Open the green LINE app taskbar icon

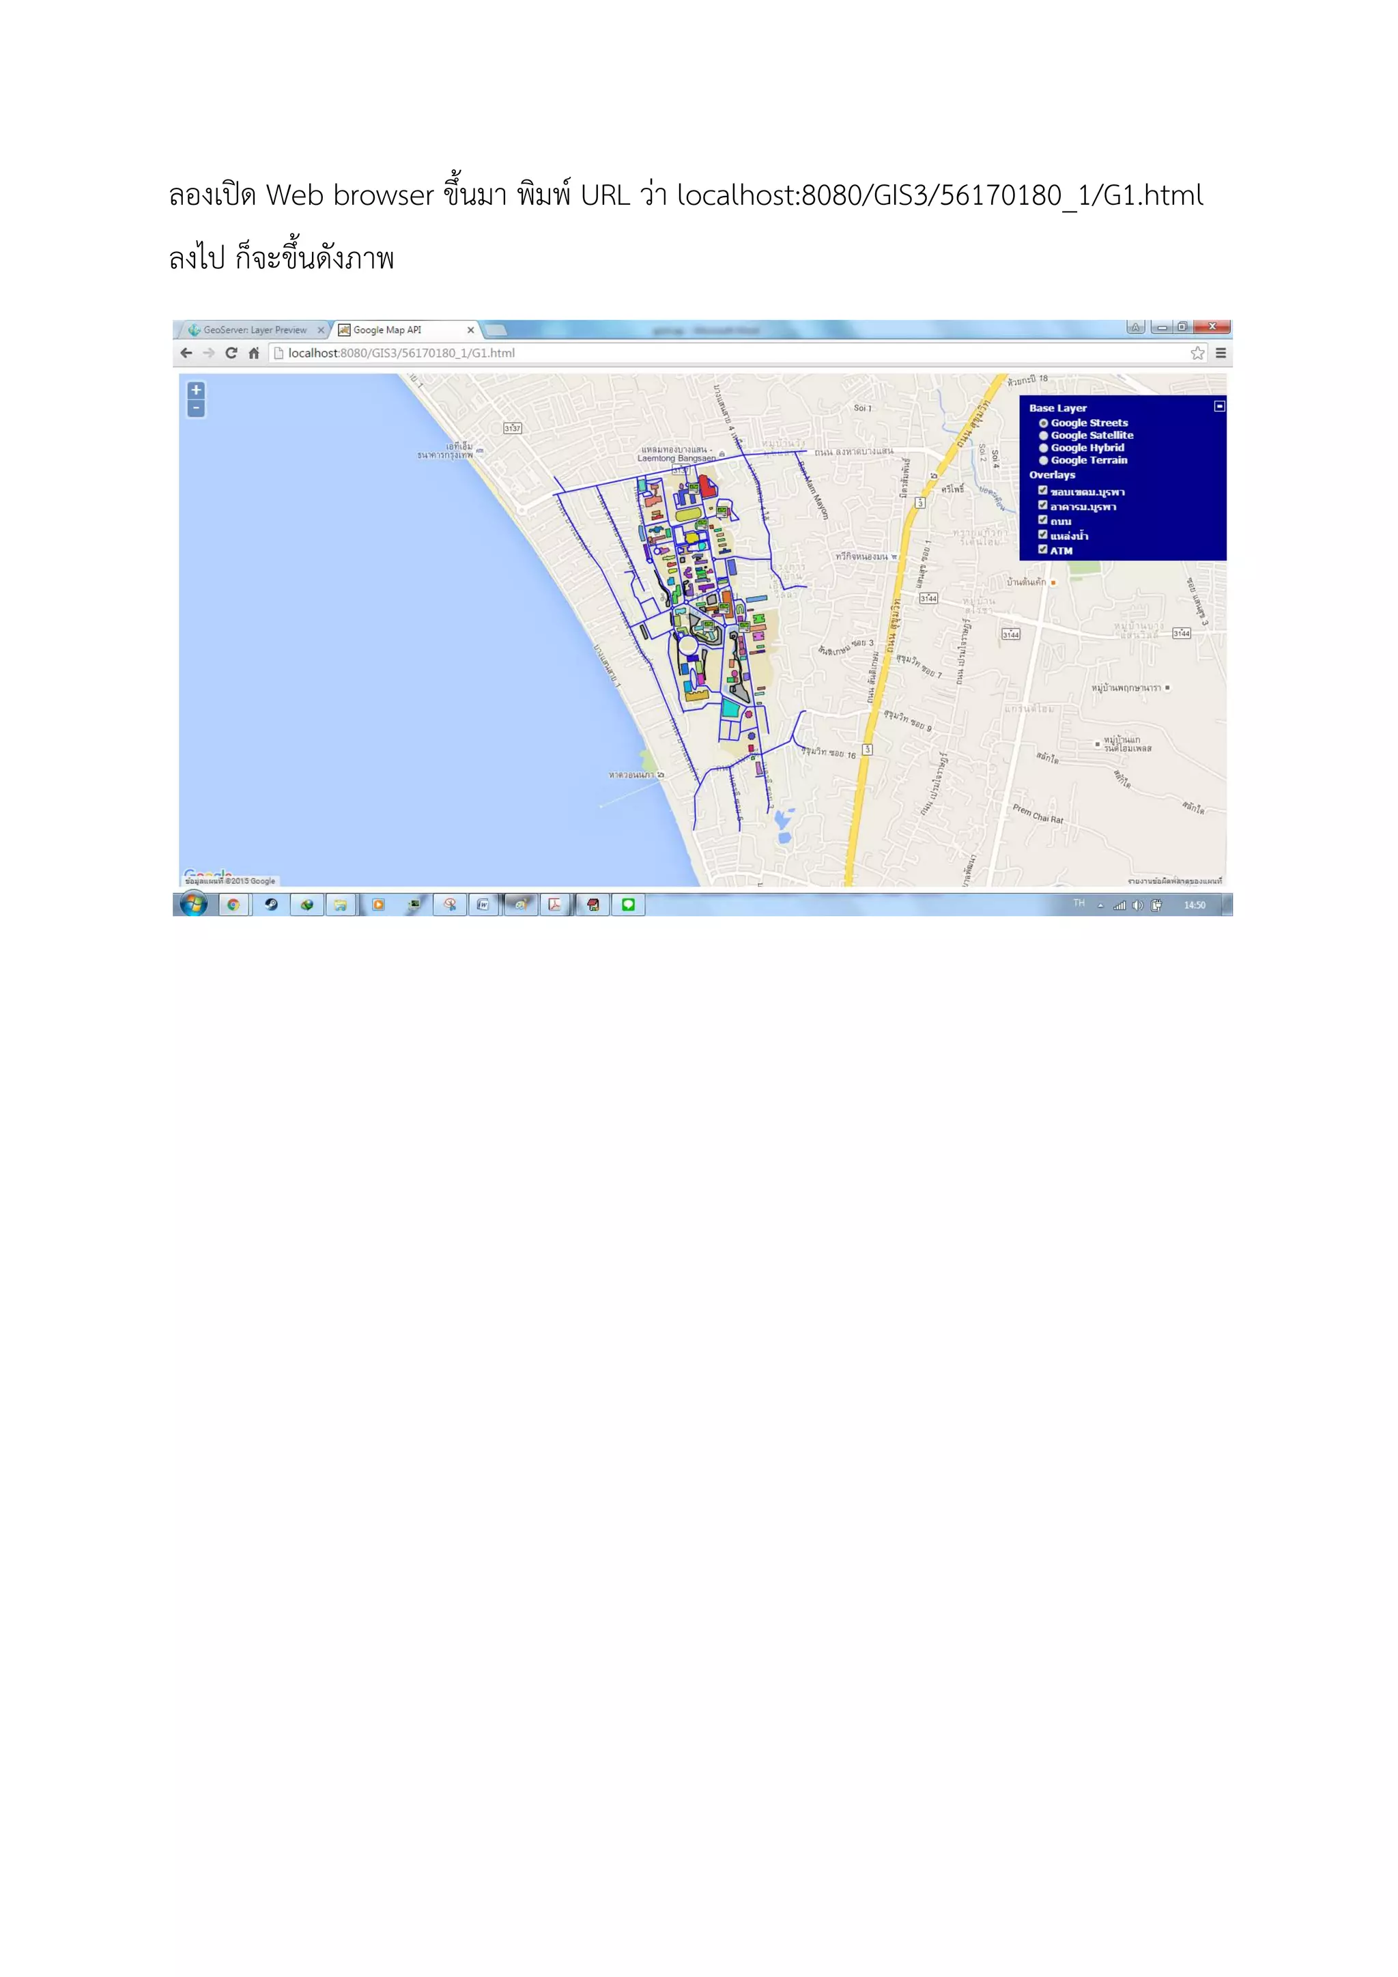(629, 905)
